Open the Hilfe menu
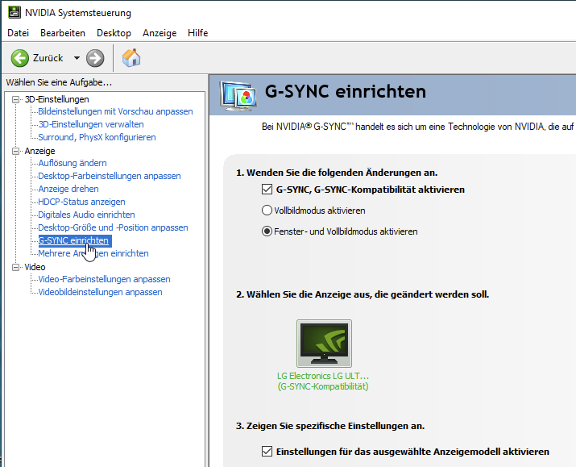This screenshot has height=467, width=576. pos(197,33)
